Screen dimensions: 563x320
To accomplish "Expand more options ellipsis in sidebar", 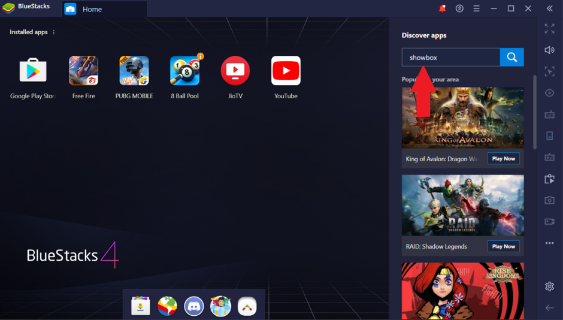I will (x=549, y=243).
